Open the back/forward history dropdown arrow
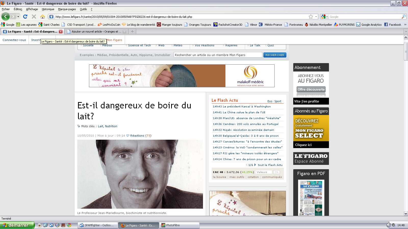Image resolution: width=408 pixels, height=229 pixels. (18, 17)
